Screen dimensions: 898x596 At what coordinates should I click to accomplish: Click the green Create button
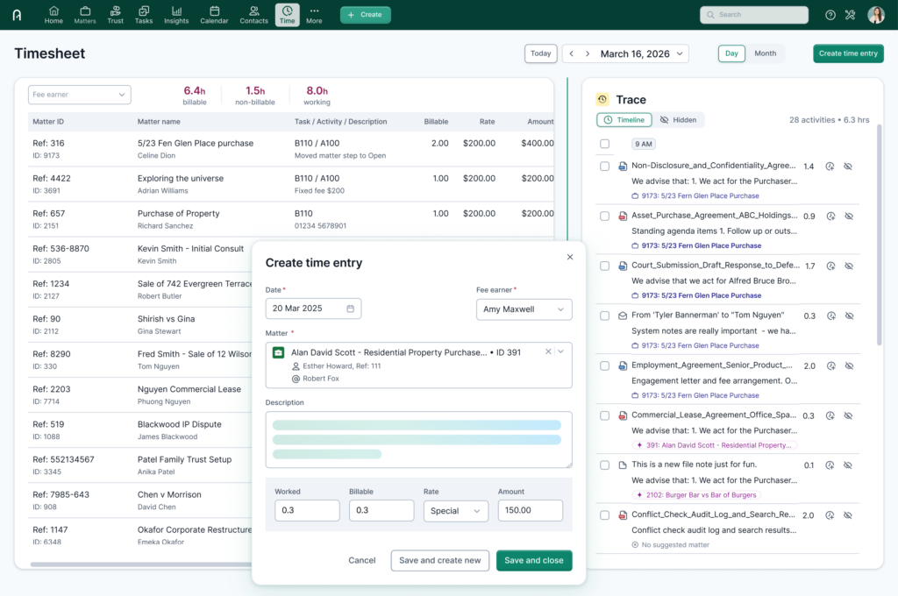click(366, 15)
